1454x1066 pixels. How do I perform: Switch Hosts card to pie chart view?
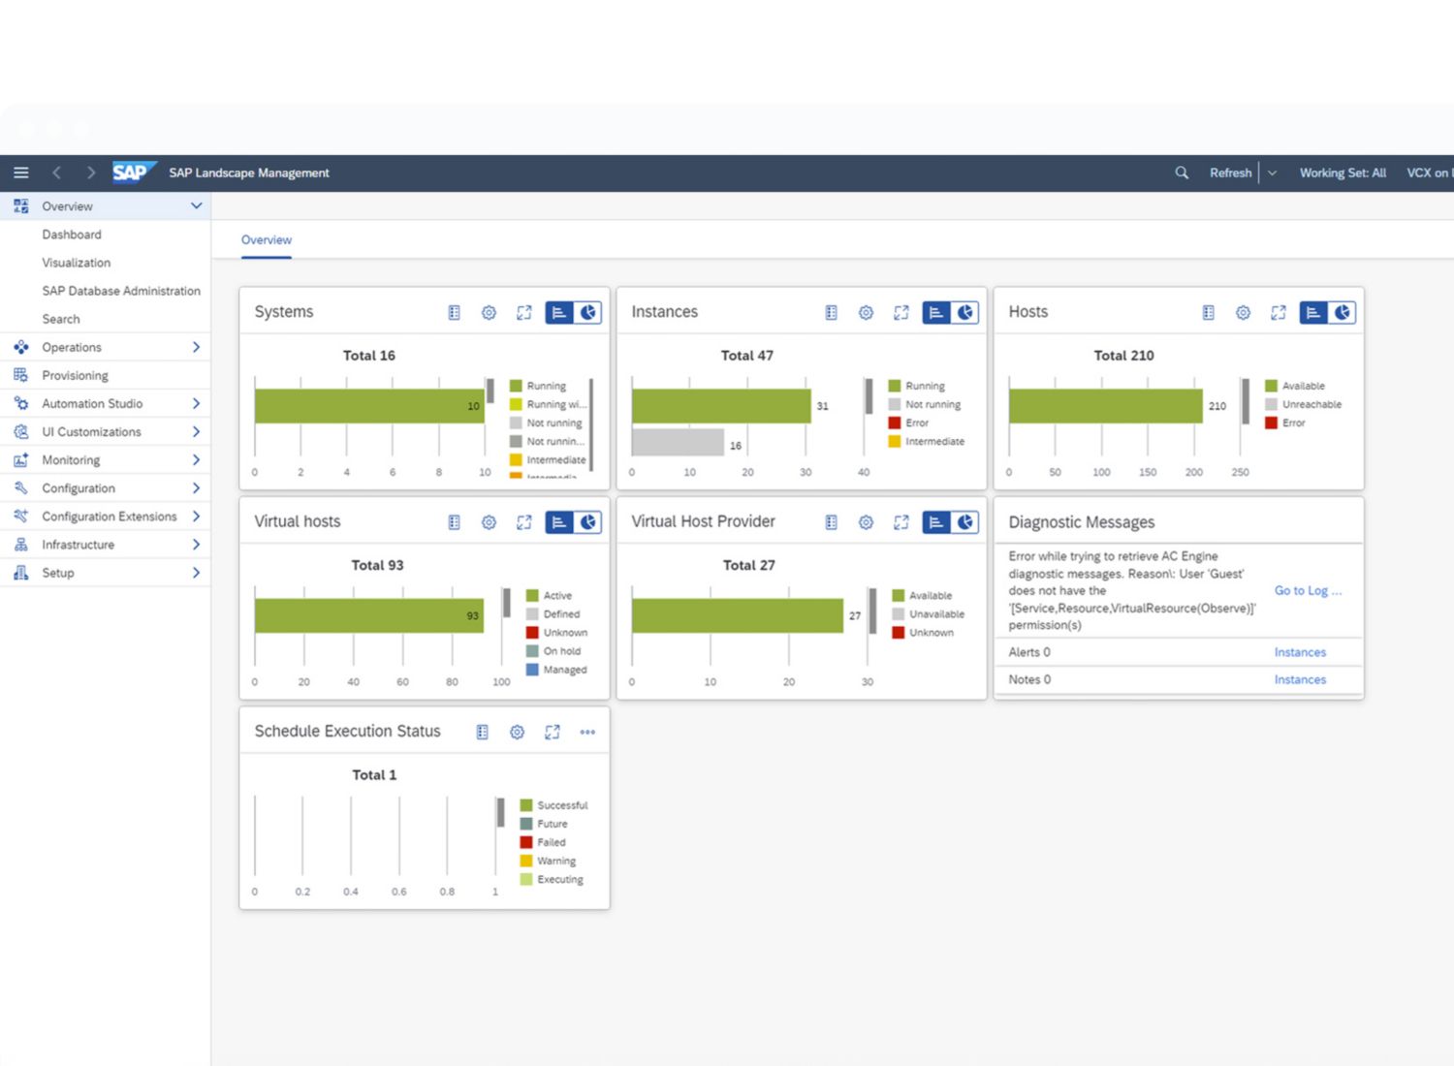pyautogui.click(x=1342, y=312)
